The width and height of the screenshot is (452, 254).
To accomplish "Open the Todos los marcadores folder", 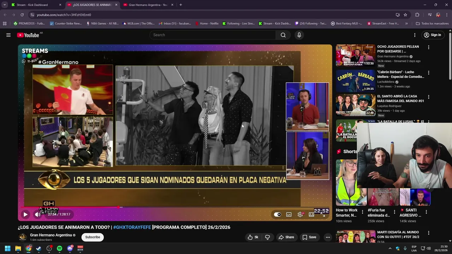I will (433, 24).
